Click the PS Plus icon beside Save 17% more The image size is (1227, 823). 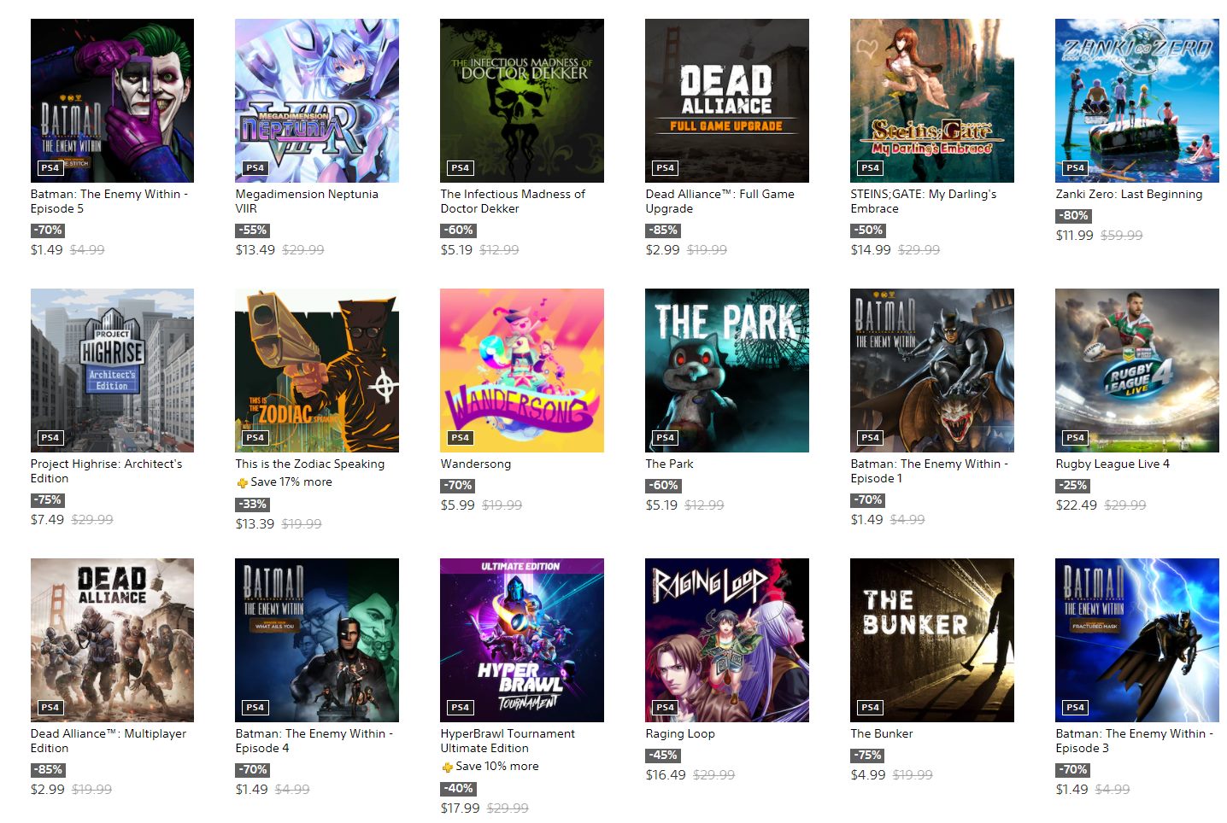242,482
